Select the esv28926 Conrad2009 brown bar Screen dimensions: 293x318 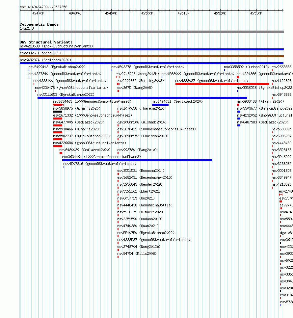(152, 56)
